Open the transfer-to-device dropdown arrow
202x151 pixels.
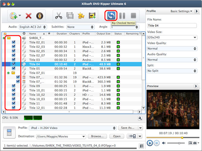(x=140, y=136)
